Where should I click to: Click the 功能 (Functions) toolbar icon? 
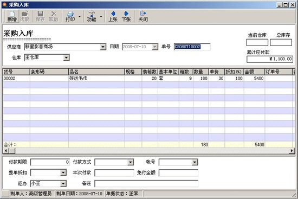coord(92,16)
